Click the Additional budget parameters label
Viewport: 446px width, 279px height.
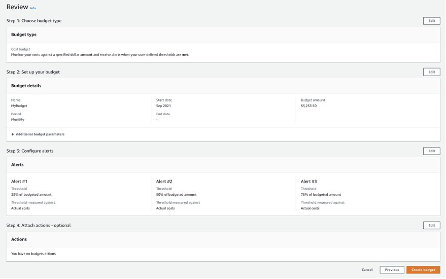tap(40, 134)
